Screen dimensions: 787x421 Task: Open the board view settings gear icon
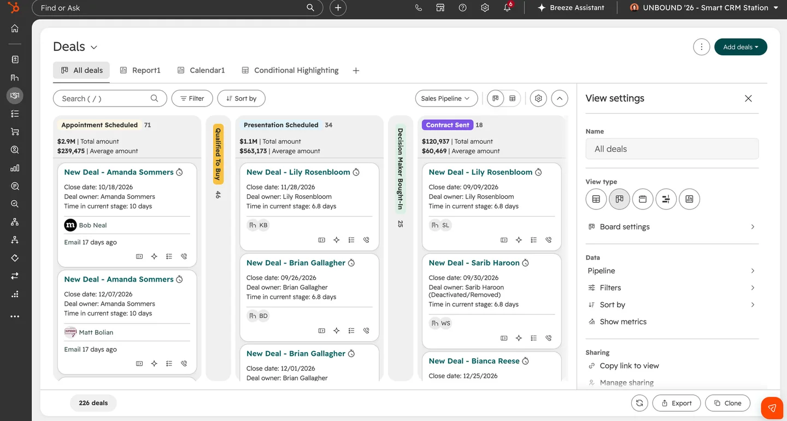(x=538, y=98)
